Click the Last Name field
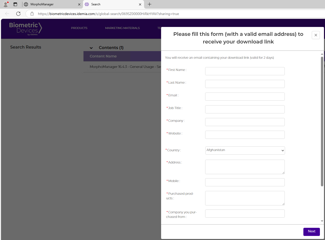This screenshot has width=325, height=240. point(245,84)
